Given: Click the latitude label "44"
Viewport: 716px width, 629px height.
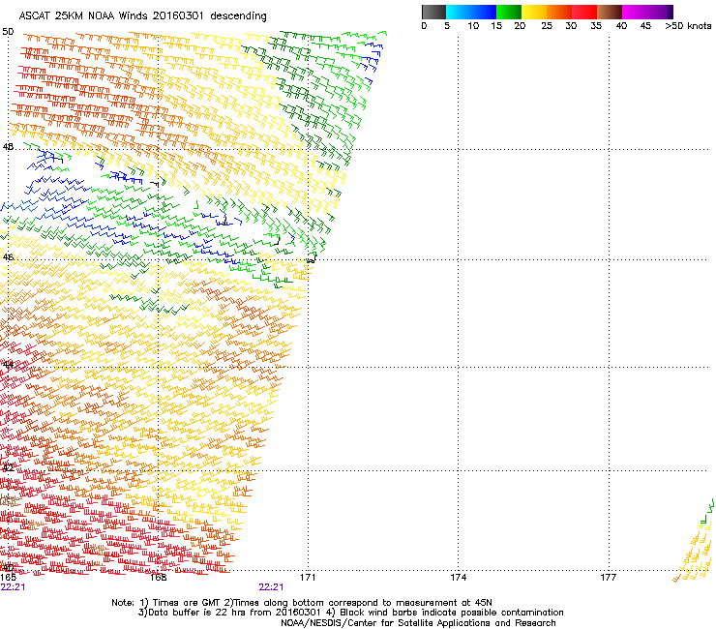Looking at the screenshot, I should (x=8, y=365).
